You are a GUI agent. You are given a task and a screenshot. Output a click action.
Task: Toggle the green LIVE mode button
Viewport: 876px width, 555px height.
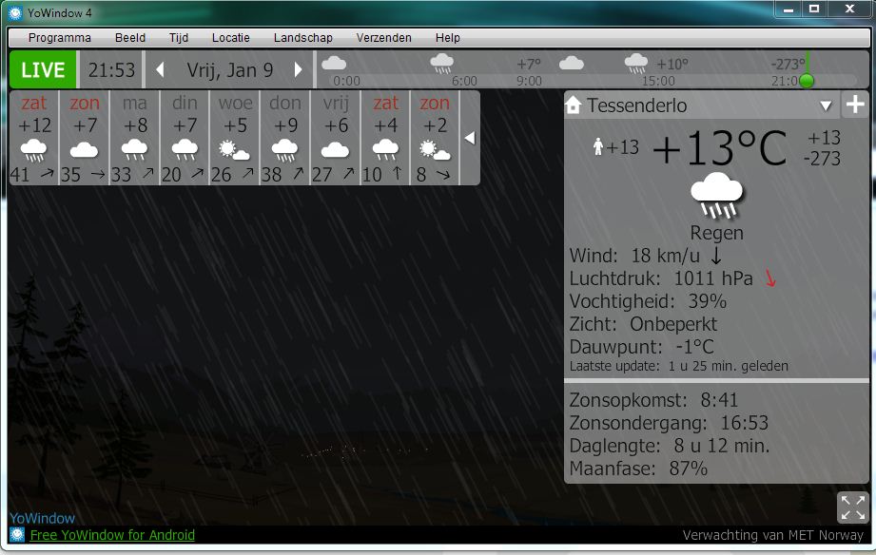tap(43, 70)
